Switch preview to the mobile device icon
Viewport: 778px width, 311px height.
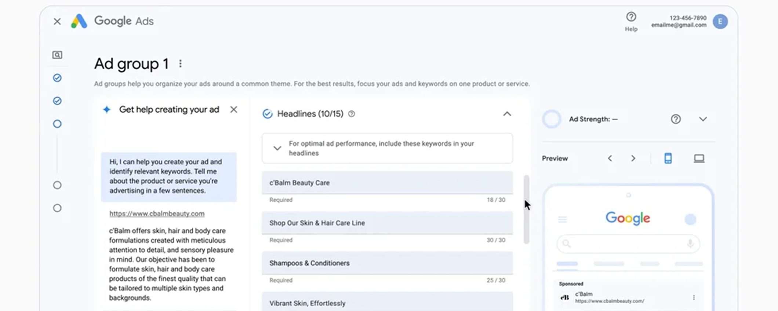point(668,158)
